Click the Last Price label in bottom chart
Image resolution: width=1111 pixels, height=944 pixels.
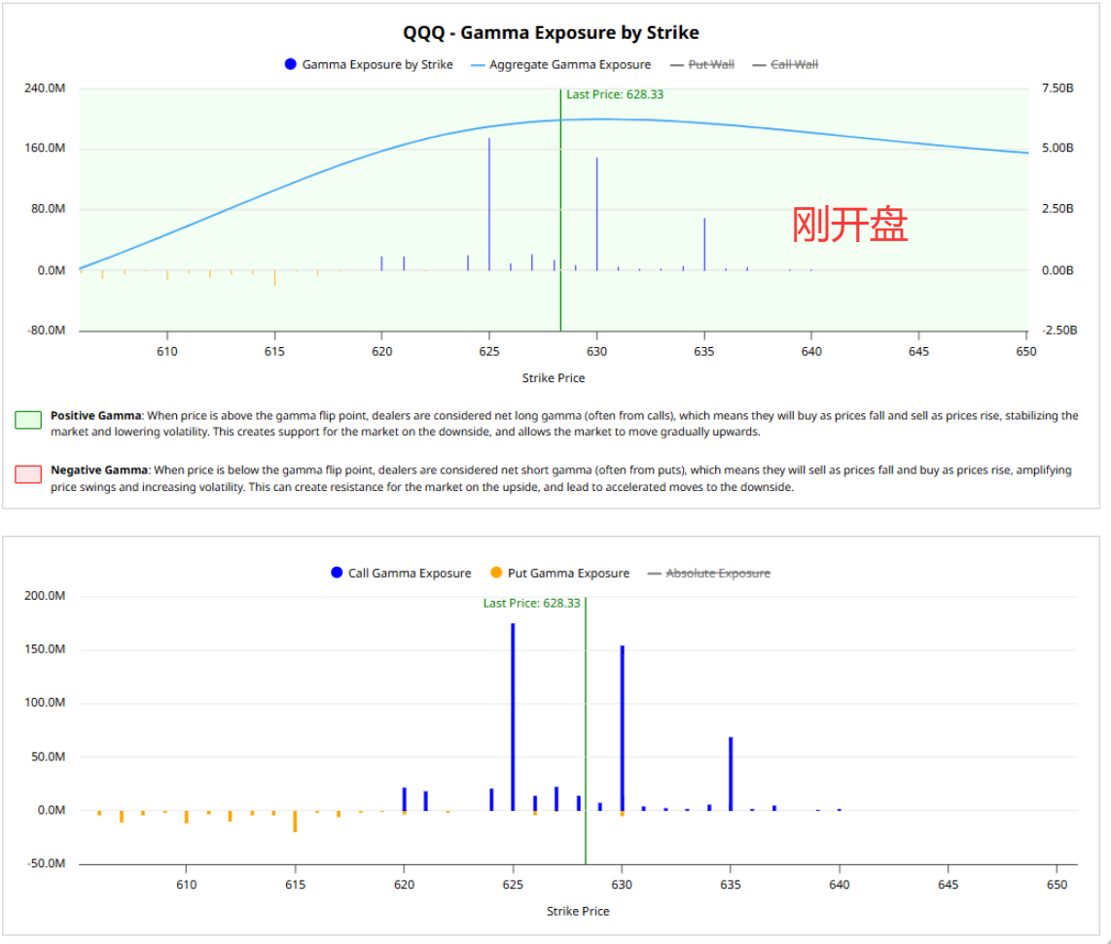(531, 604)
